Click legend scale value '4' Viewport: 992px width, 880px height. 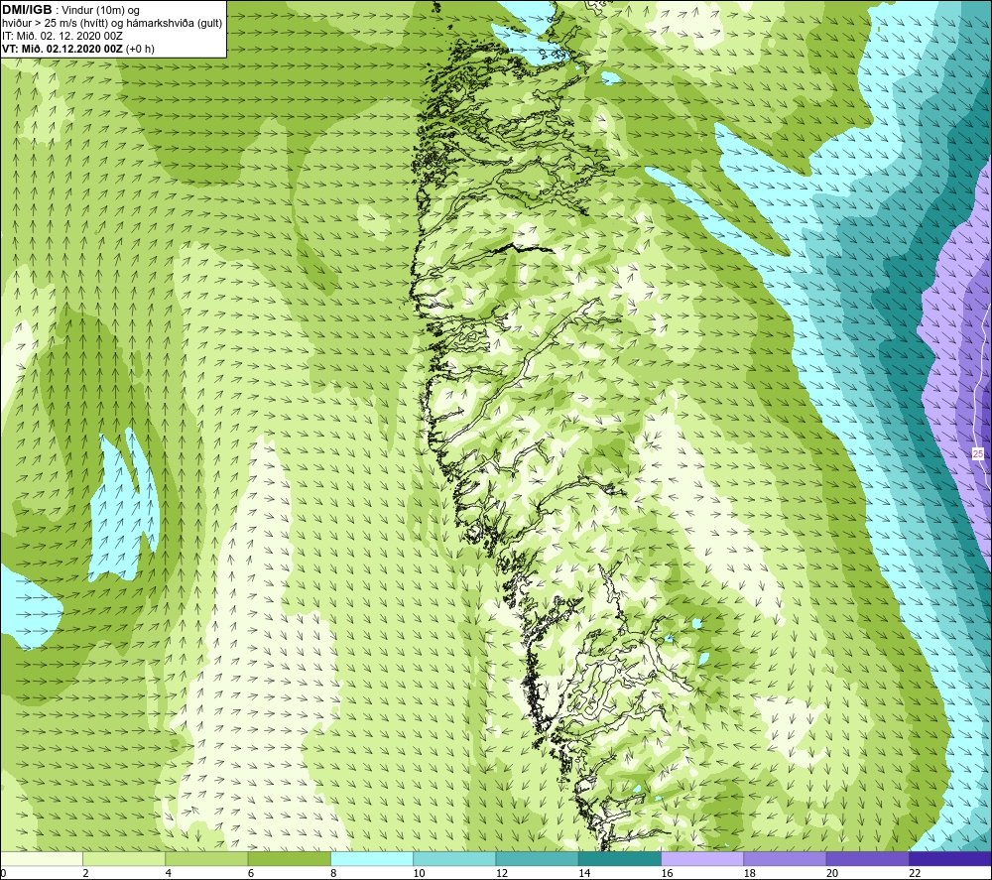point(169,874)
